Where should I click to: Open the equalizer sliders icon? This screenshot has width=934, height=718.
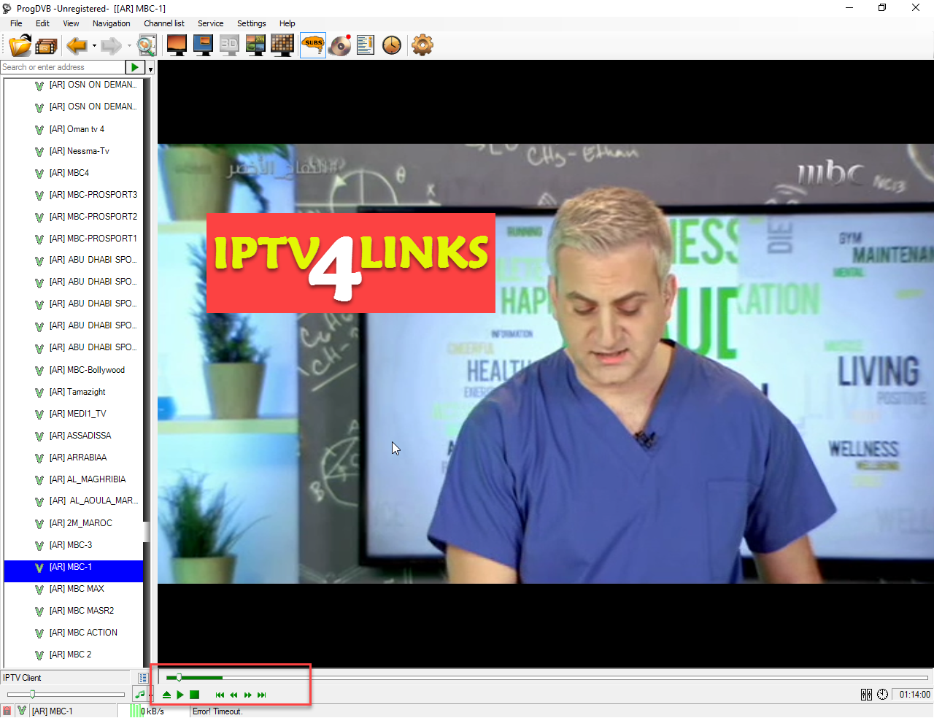pos(866,695)
